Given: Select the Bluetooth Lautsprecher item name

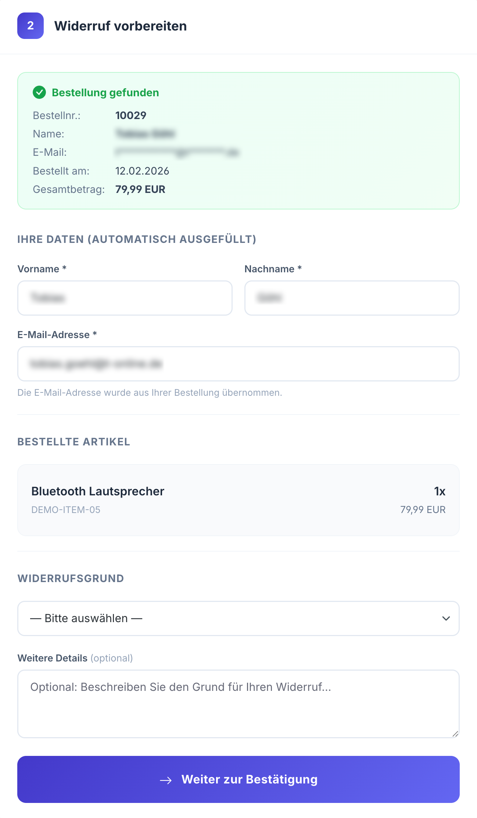Looking at the screenshot, I should (98, 491).
